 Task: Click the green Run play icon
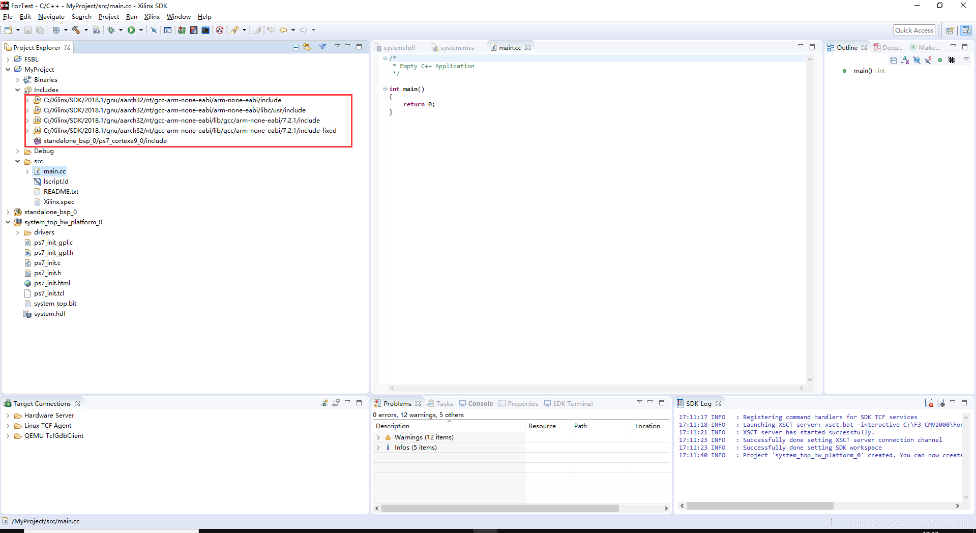(131, 31)
